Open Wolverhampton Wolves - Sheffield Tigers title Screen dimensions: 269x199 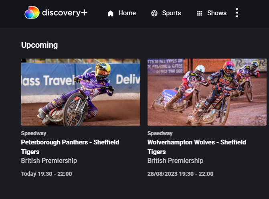click(197, 147)
